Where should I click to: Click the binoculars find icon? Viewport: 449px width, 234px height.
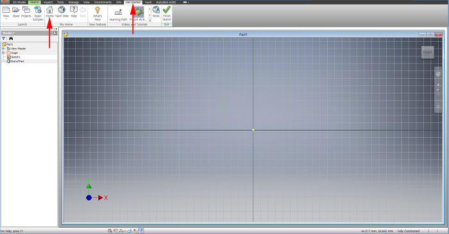click(11, 38)
